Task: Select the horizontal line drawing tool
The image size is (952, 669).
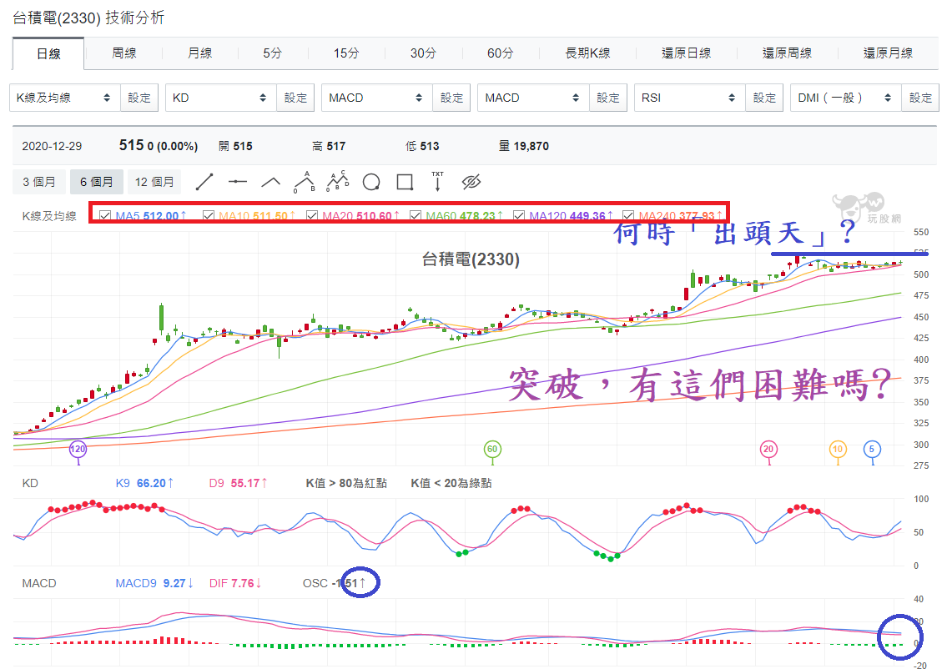Action: pyautogui.click(x=238, y=182)
